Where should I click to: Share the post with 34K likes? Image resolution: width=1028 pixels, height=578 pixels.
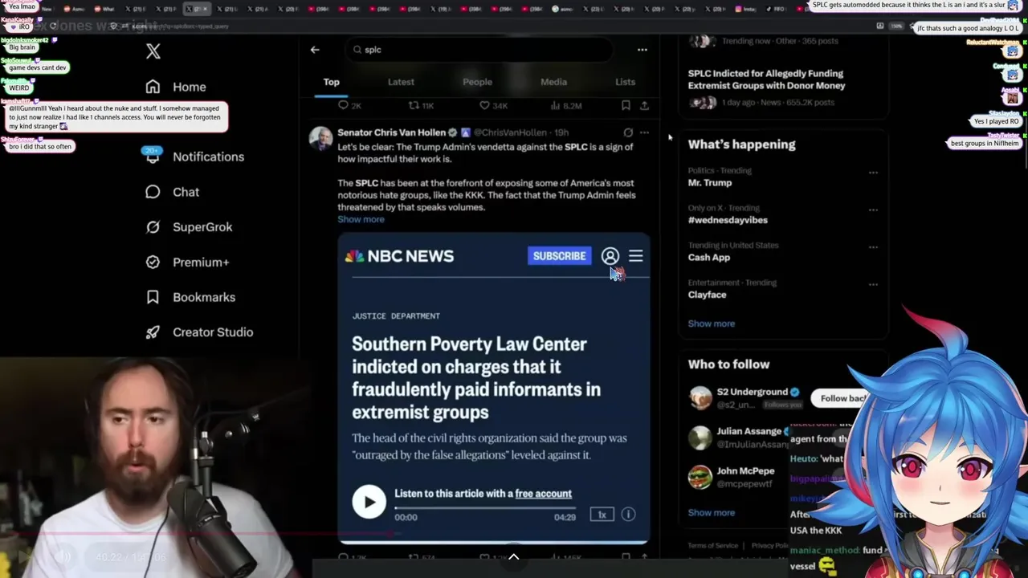click(x=644, y=105)
